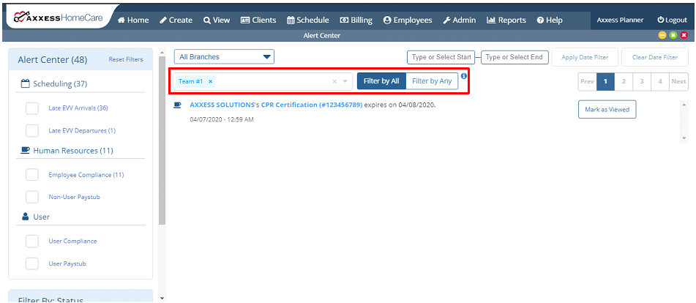Tick the Late EVV Departures (1) checkbox
696x303 pixels.
pos(32,130)
